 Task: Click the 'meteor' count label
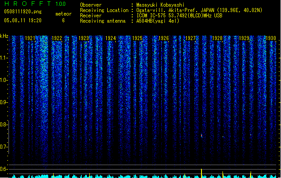[63, 14]
